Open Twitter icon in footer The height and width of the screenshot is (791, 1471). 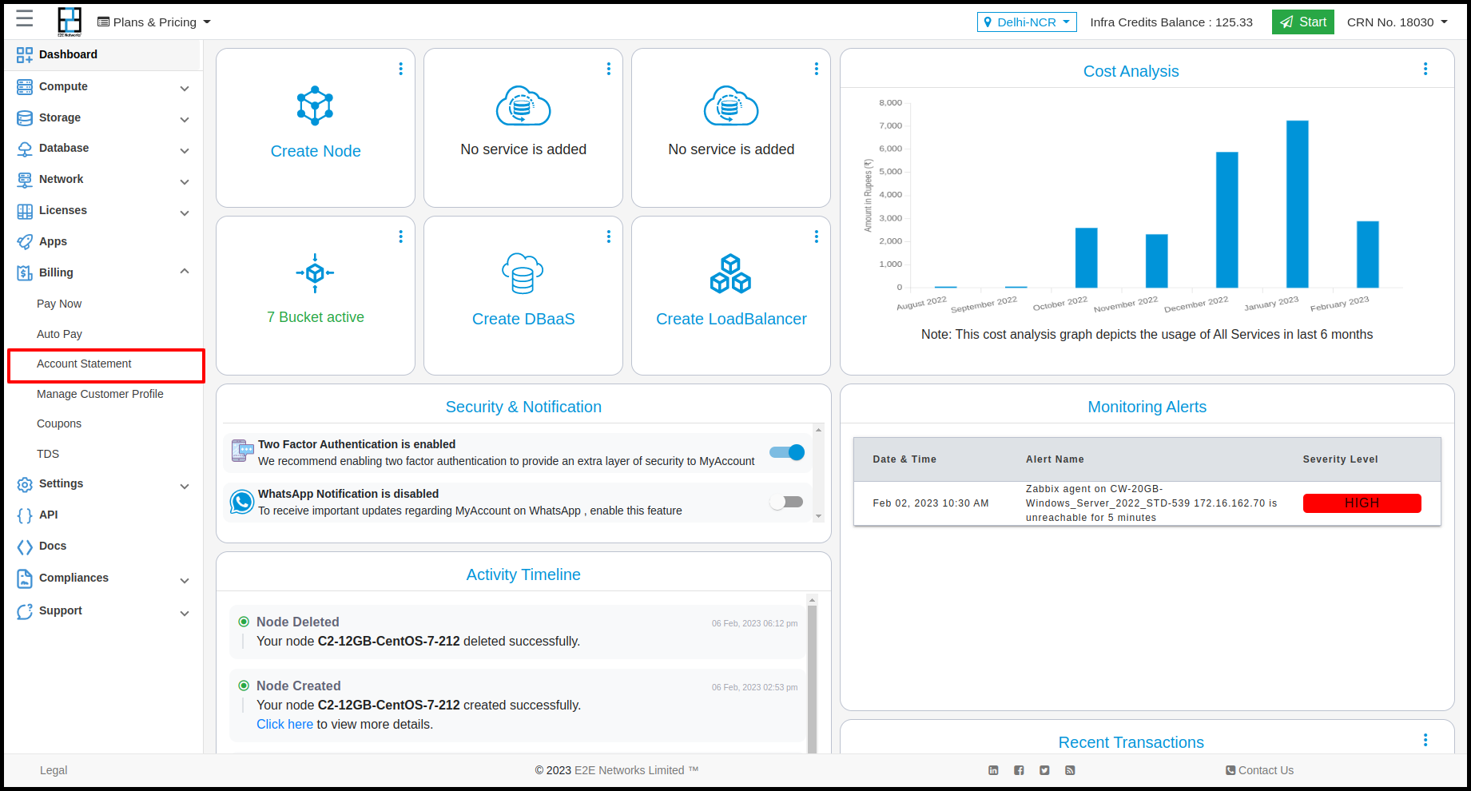[x=1044, y=770]
